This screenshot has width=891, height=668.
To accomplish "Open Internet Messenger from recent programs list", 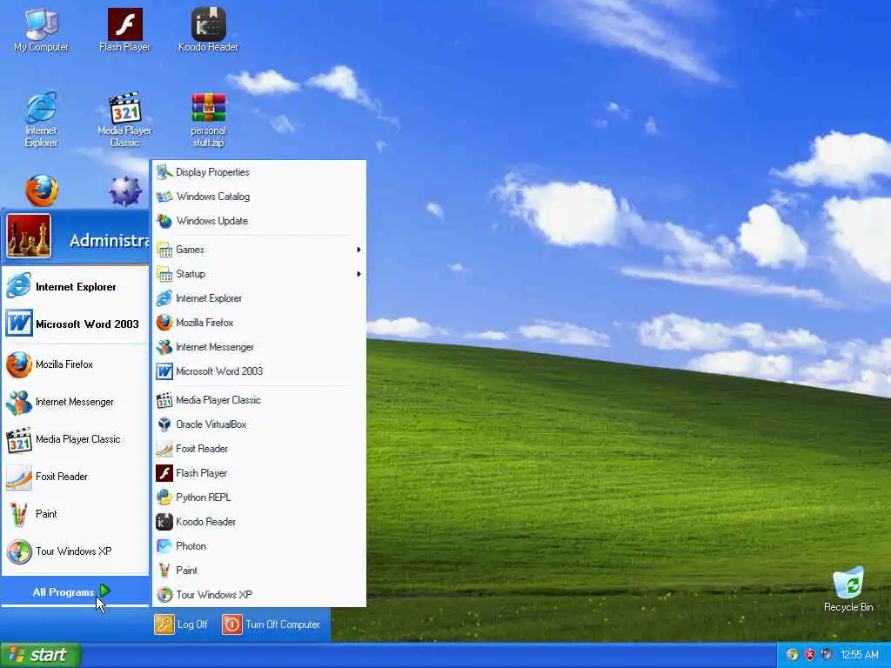I will point(75,402).
